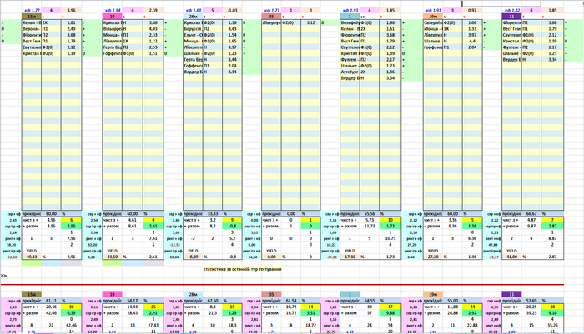Select the 'кф 1,72' header cell
The image size is (584, 334).
tap(32, 11)
